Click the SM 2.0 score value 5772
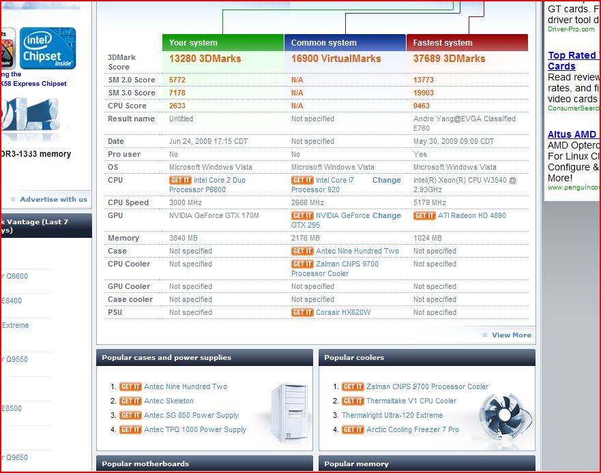The width and height of the screenshot is (601, 473). coord(177,80)
